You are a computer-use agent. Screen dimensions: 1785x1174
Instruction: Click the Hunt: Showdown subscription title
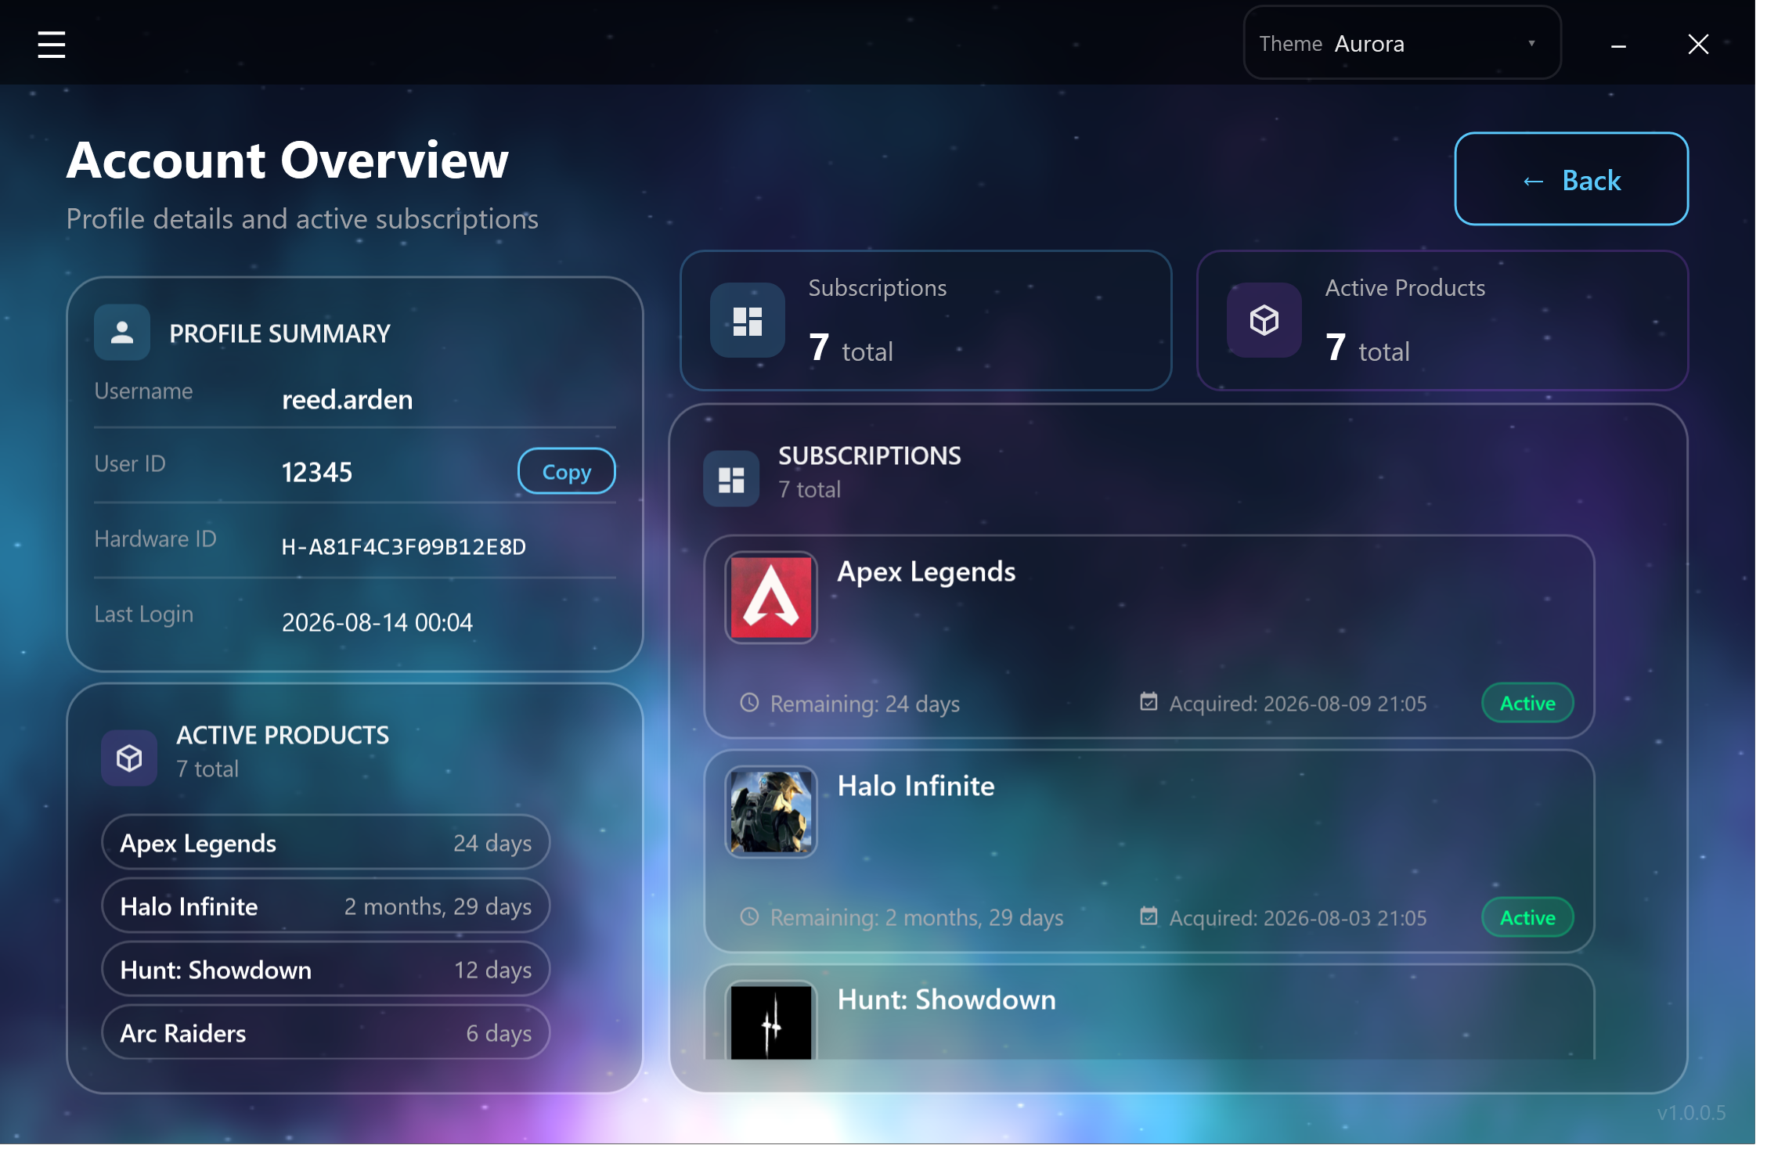(x=947, y=999)
